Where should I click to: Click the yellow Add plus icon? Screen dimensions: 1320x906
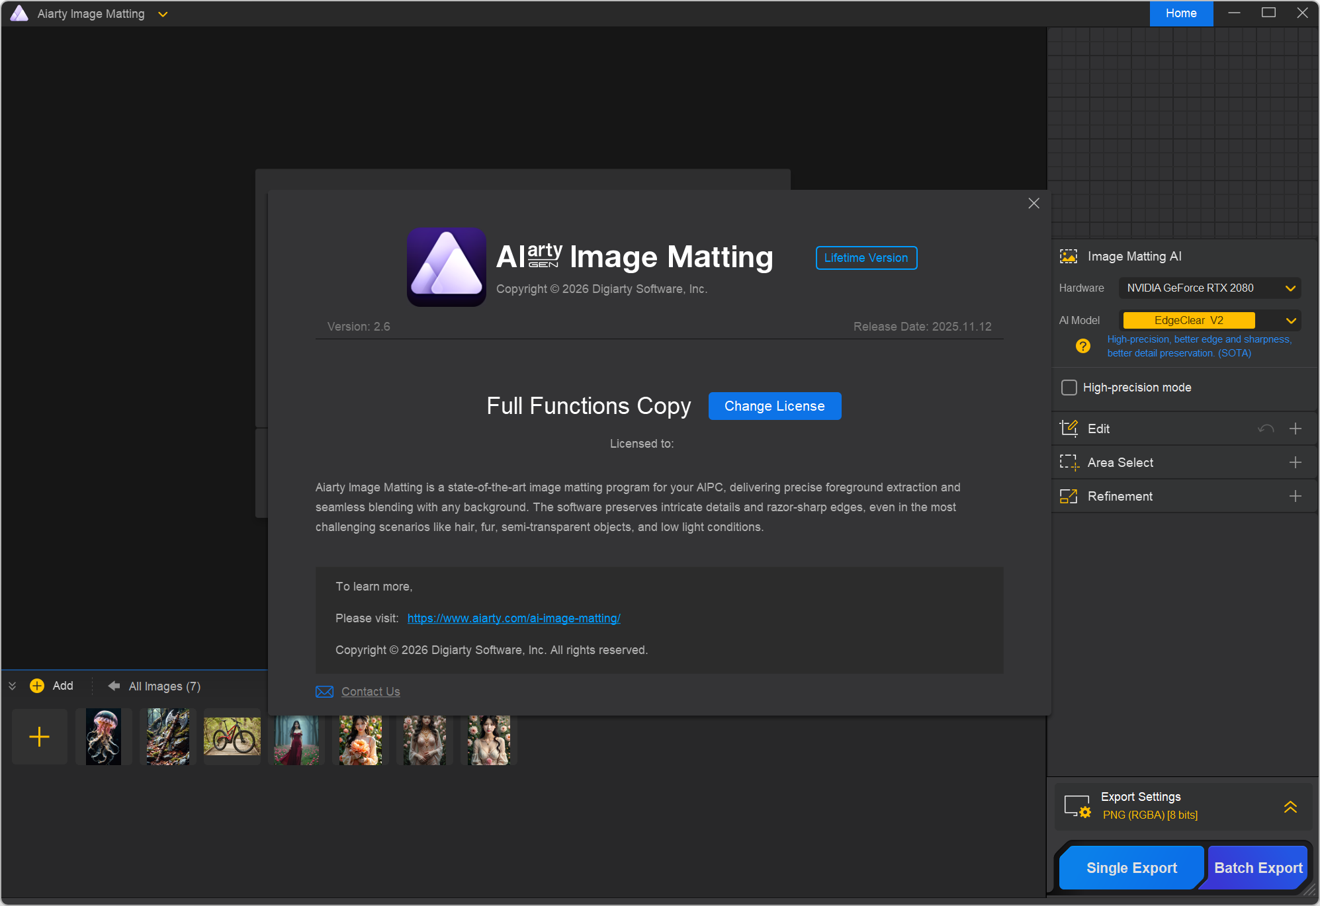pyautogui.click(x=37, y=686)
